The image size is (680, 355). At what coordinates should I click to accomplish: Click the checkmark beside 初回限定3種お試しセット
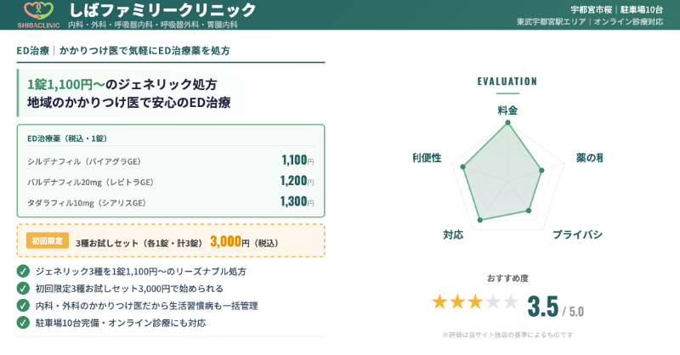click(x=23, y=289)
